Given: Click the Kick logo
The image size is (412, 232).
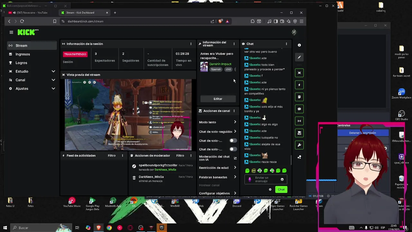Looking at the screenshot, I should click(28, 32).
